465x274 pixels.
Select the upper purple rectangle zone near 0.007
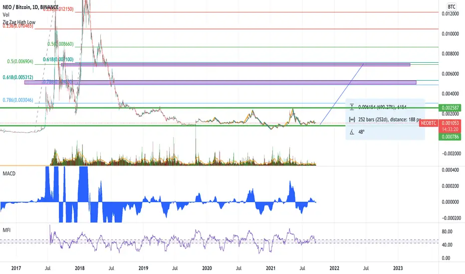[x=236, y=65]
